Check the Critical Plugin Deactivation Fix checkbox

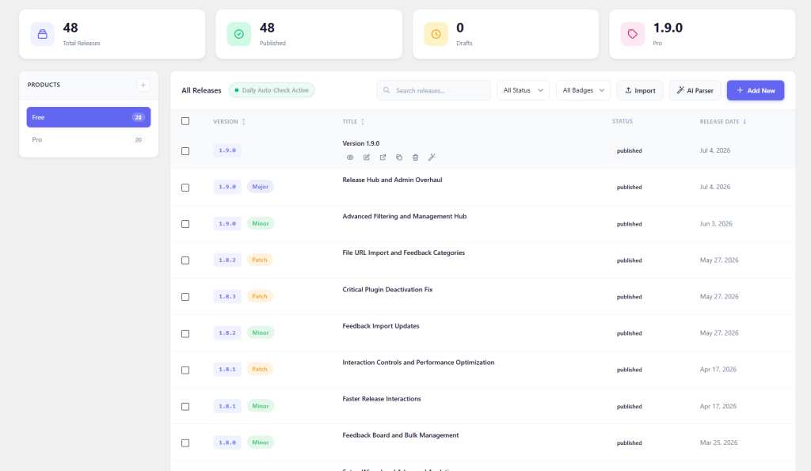[185, 297]
